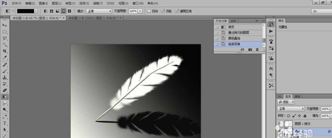Click the delete state trash icon in History panel
Viewport: 332px width, 138px height.
click(x=257, y=49)
